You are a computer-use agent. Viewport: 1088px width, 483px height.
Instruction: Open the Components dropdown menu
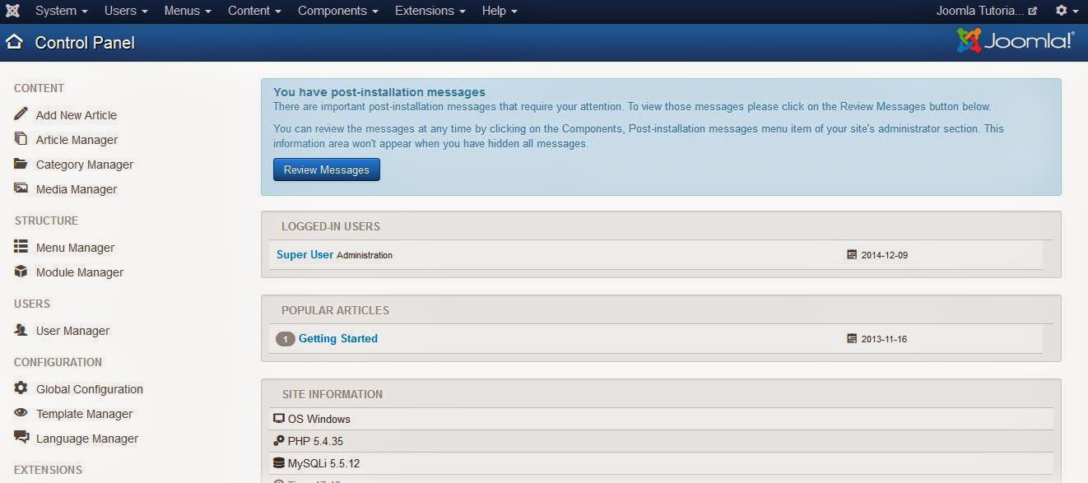pyautogui.click(x=338, y=11)
